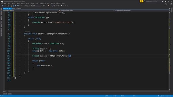Viewport: 173px width, 97px height.
Task: Click Add to Source Control in status bar
Action: (x=165, y=96)
